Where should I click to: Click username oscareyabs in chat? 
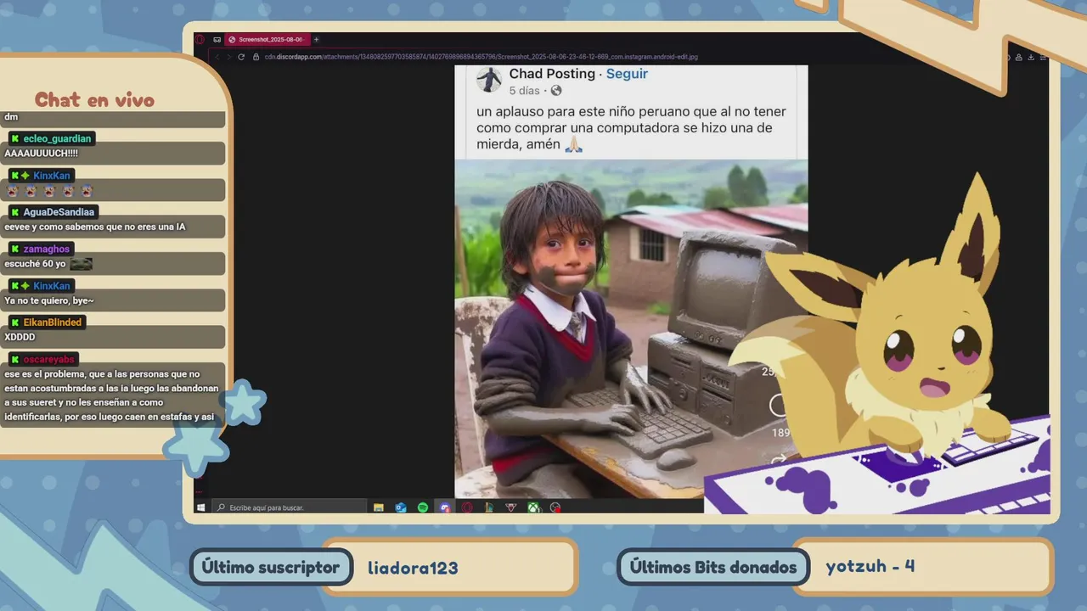(x=50, y=359)
